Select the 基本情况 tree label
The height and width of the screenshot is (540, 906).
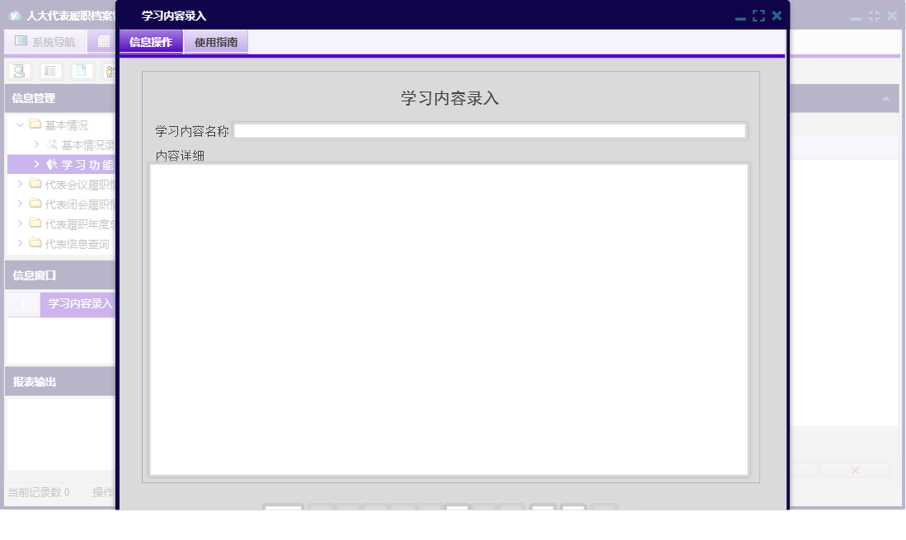(x=67, y=125)
